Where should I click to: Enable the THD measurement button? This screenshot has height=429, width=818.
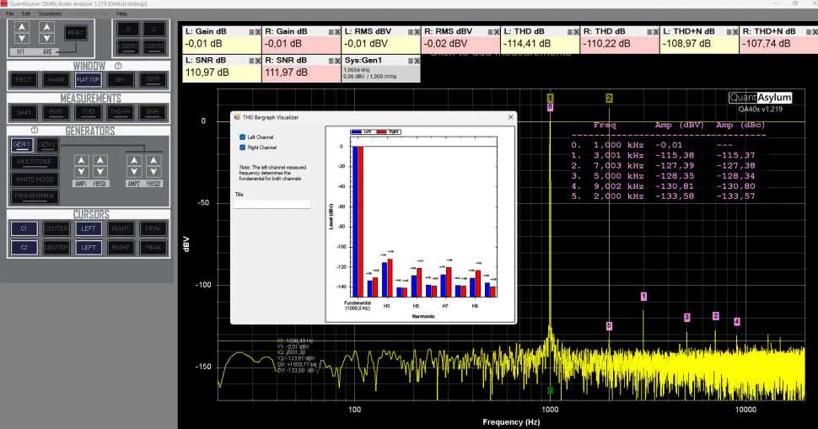pyautogui.click(x=88, y=112)
